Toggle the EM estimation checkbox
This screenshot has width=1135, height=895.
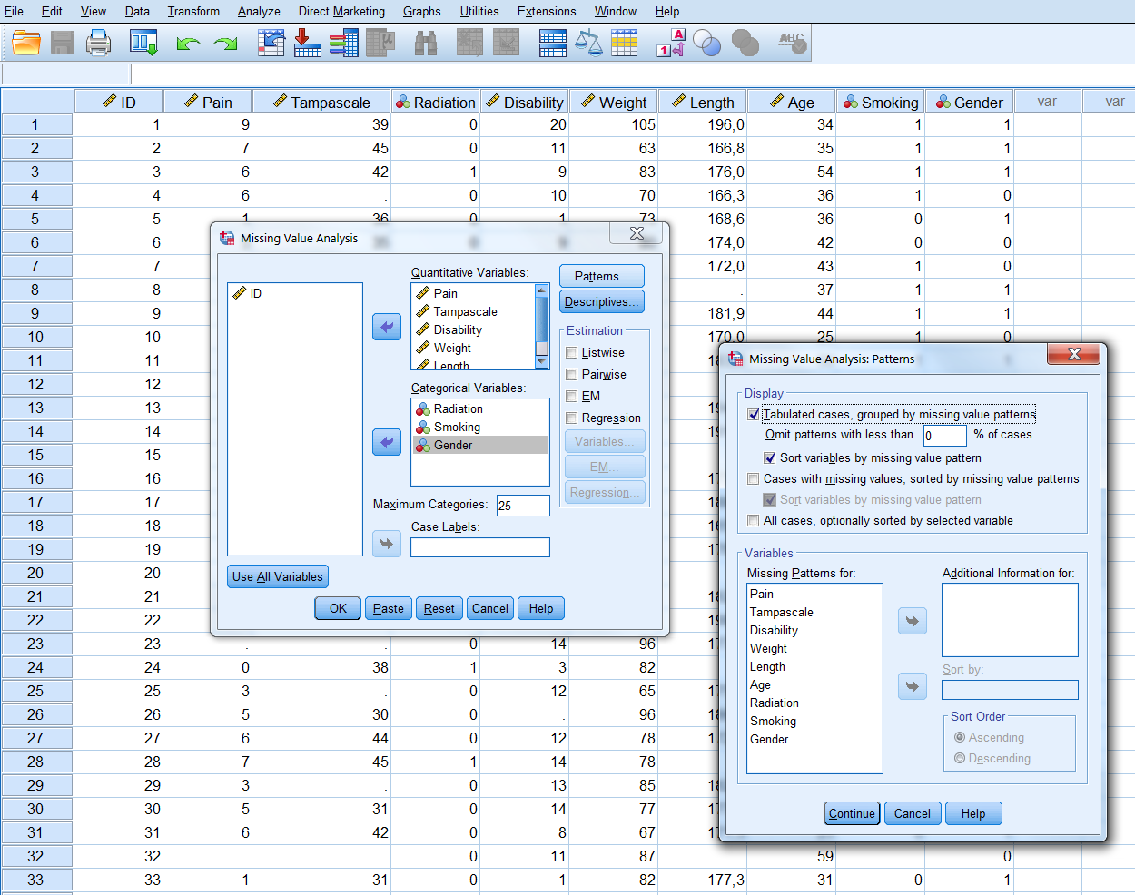coord(572,397)
